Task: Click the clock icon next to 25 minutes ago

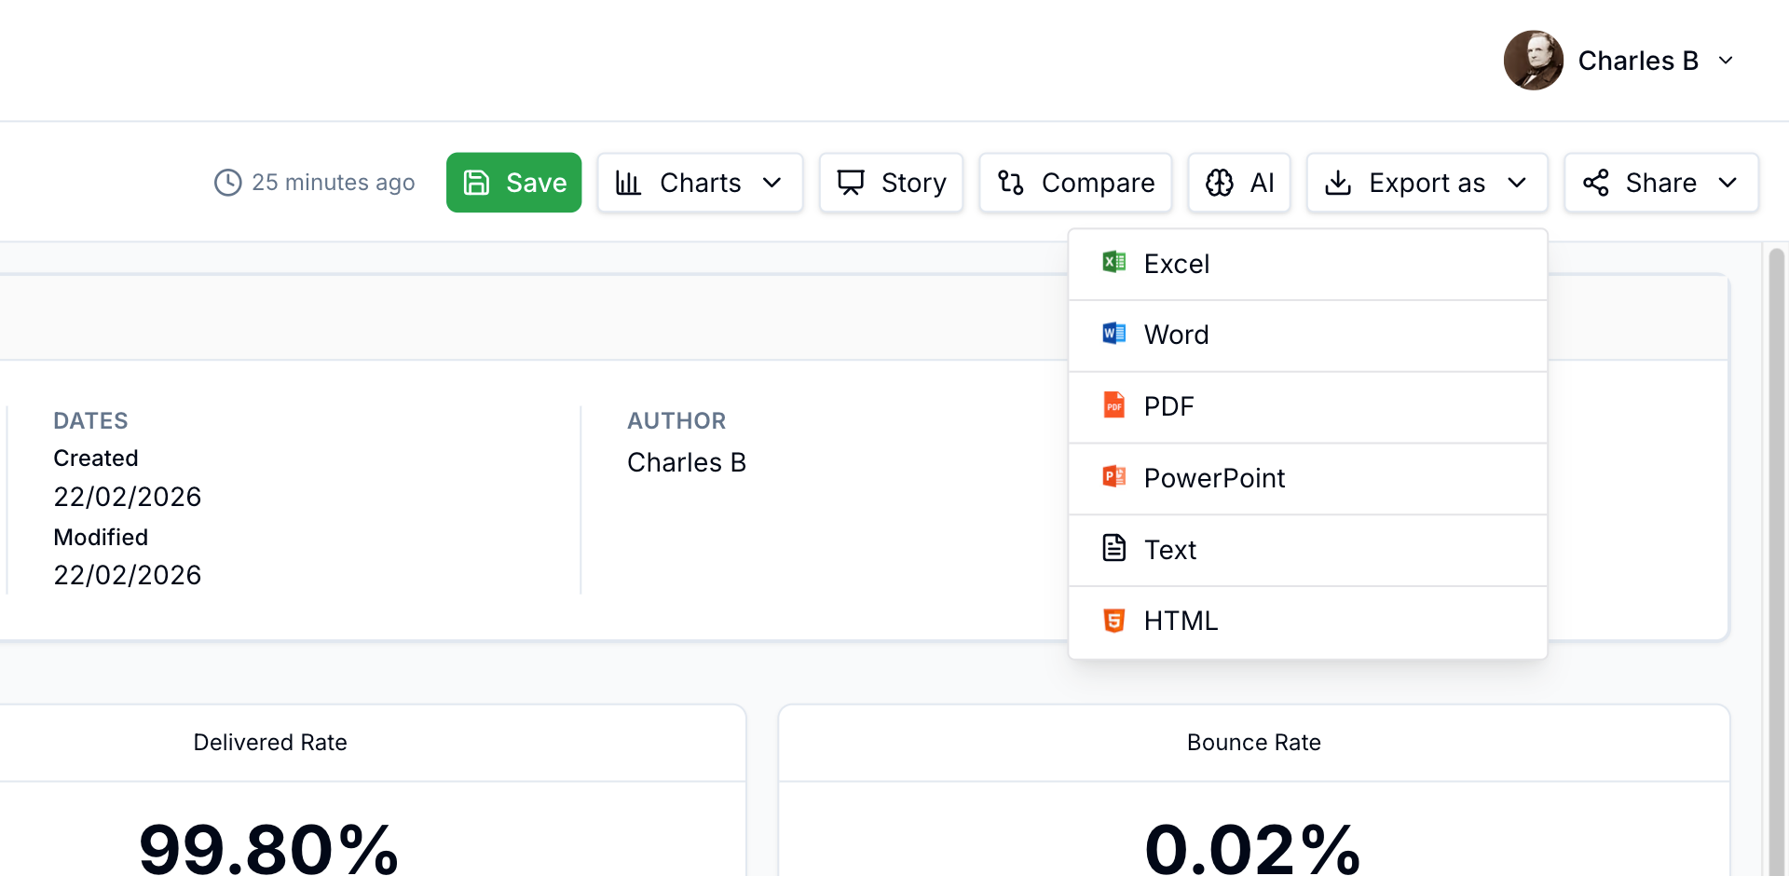Action: coord(226,183)
